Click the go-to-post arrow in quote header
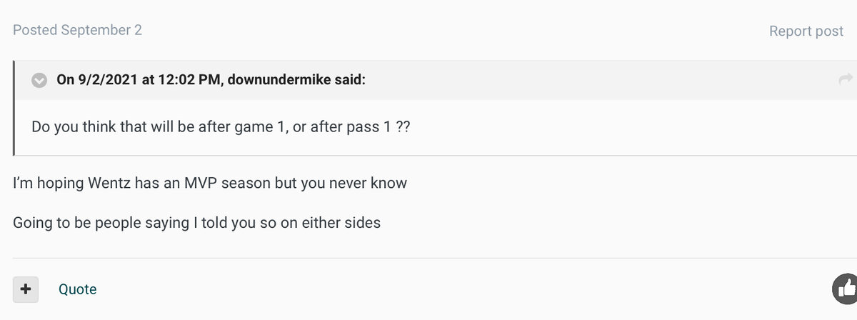 (x=846, y=80)
